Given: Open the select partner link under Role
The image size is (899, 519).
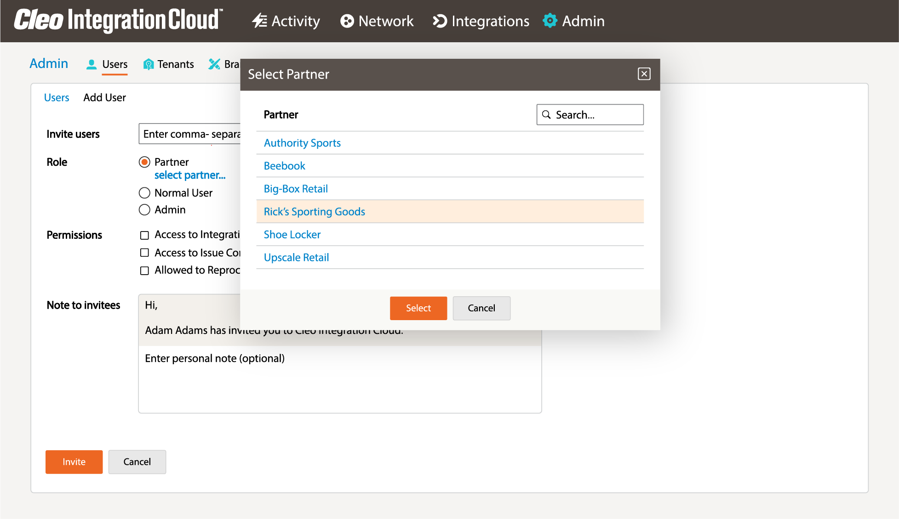Looking at the screenshot, I should tap(190, 175).
